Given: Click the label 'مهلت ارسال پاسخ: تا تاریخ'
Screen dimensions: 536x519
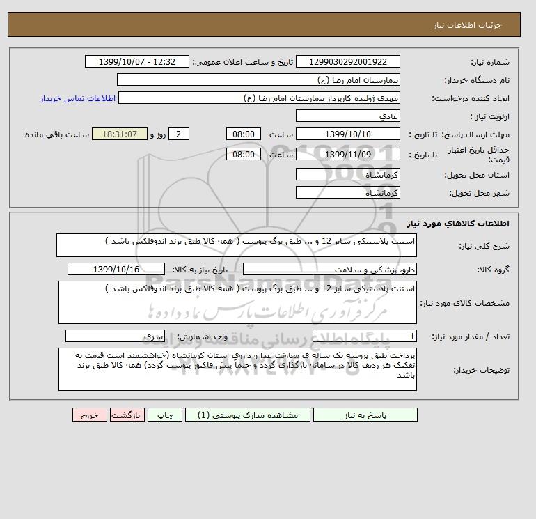Looking at the screenshot, I should point(459,134).
